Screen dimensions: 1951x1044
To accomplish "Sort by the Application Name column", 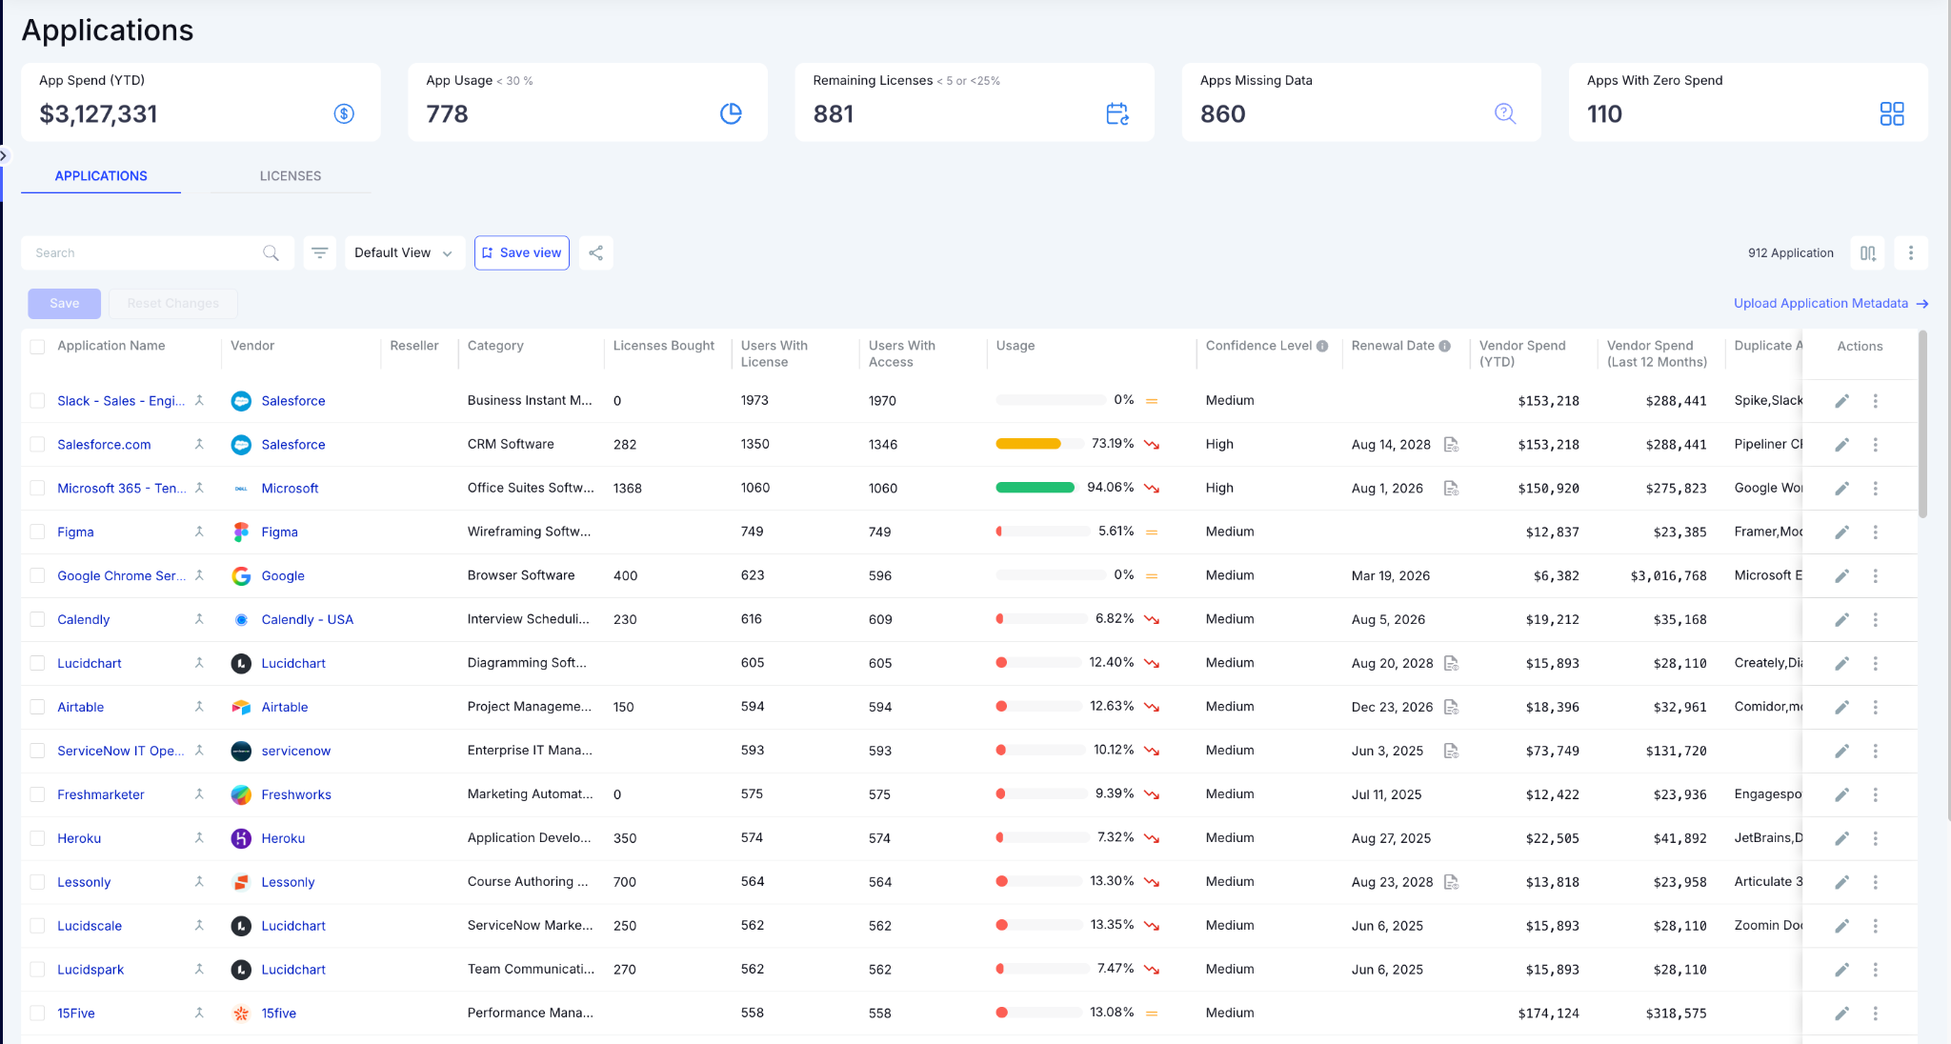I will pyautogui.click(x=111, y=346).
